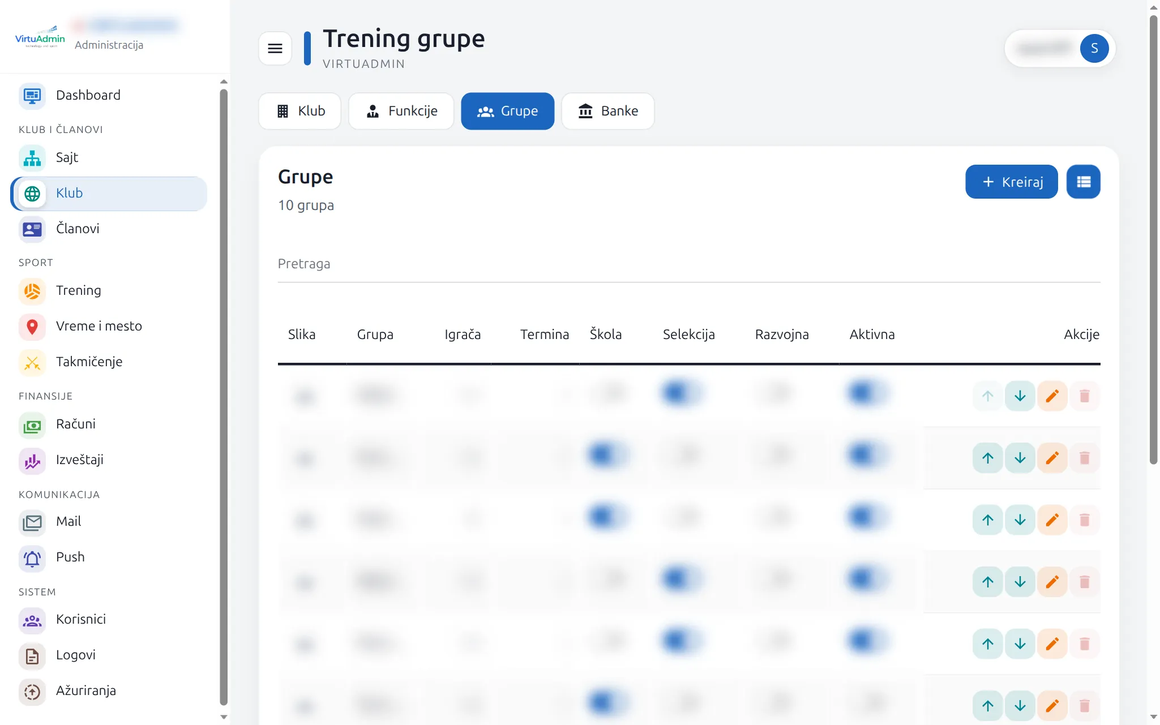Viewport: 1160px width, 725px height.
Task: Focus the Pretraga search field
Action: 689,264
